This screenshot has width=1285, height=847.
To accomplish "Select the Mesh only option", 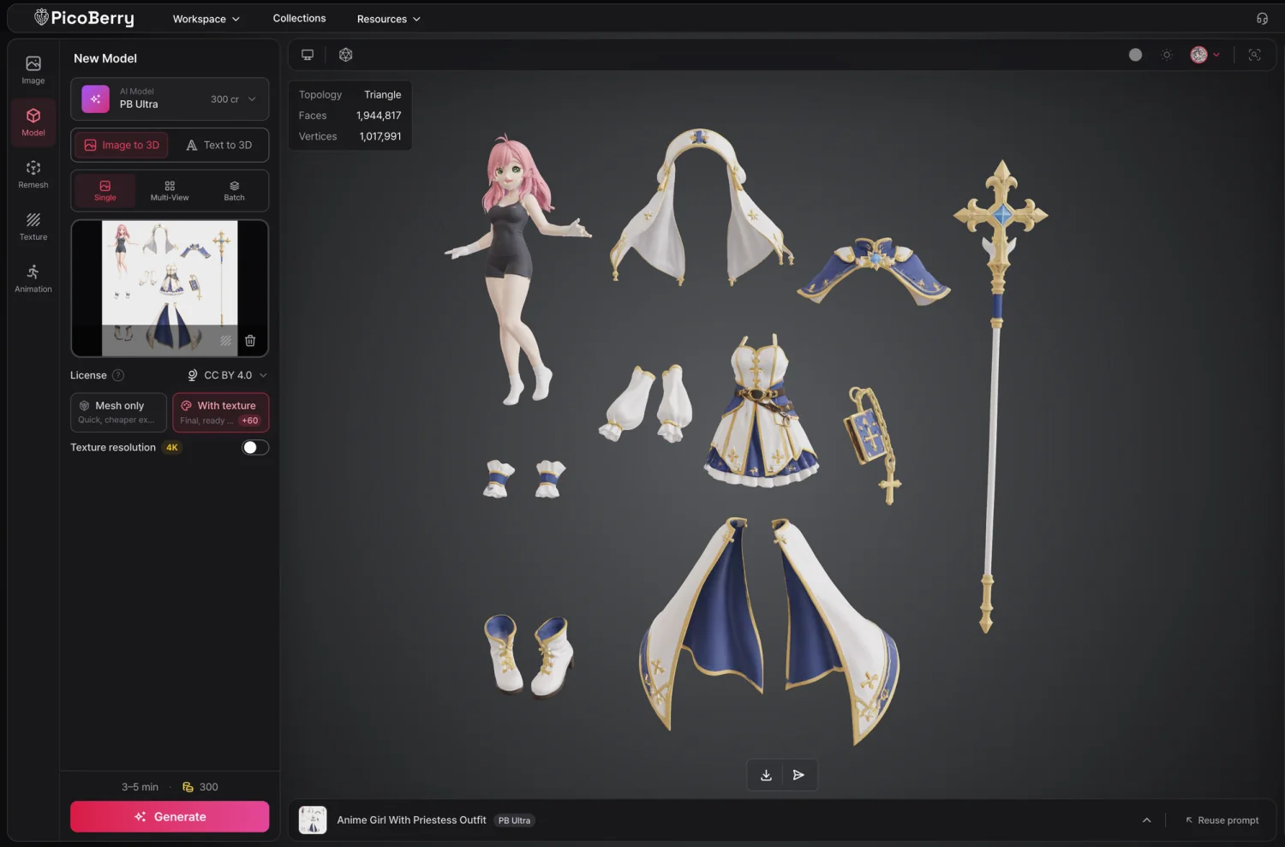I will (x=118, y=412).
